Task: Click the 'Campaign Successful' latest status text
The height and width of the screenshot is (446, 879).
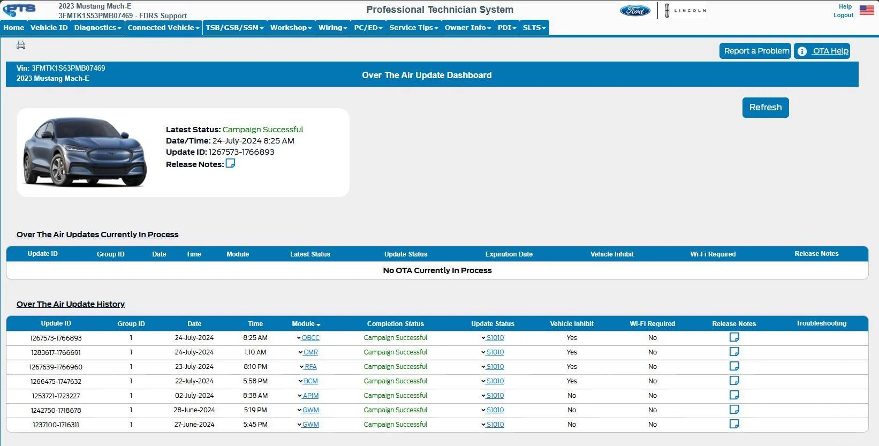Action: (x=263, y=130)
